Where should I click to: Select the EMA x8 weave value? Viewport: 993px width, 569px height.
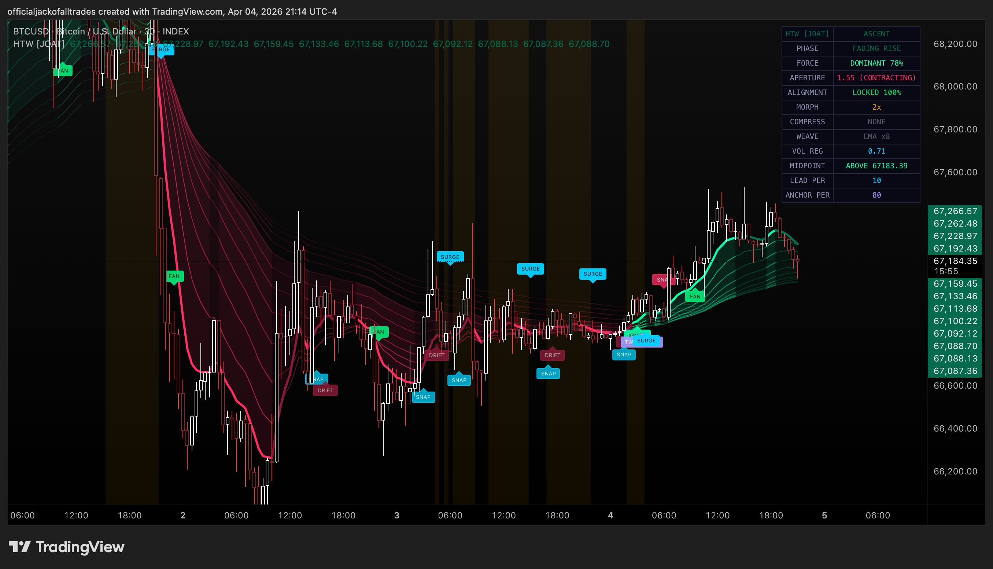click(876, 136)
